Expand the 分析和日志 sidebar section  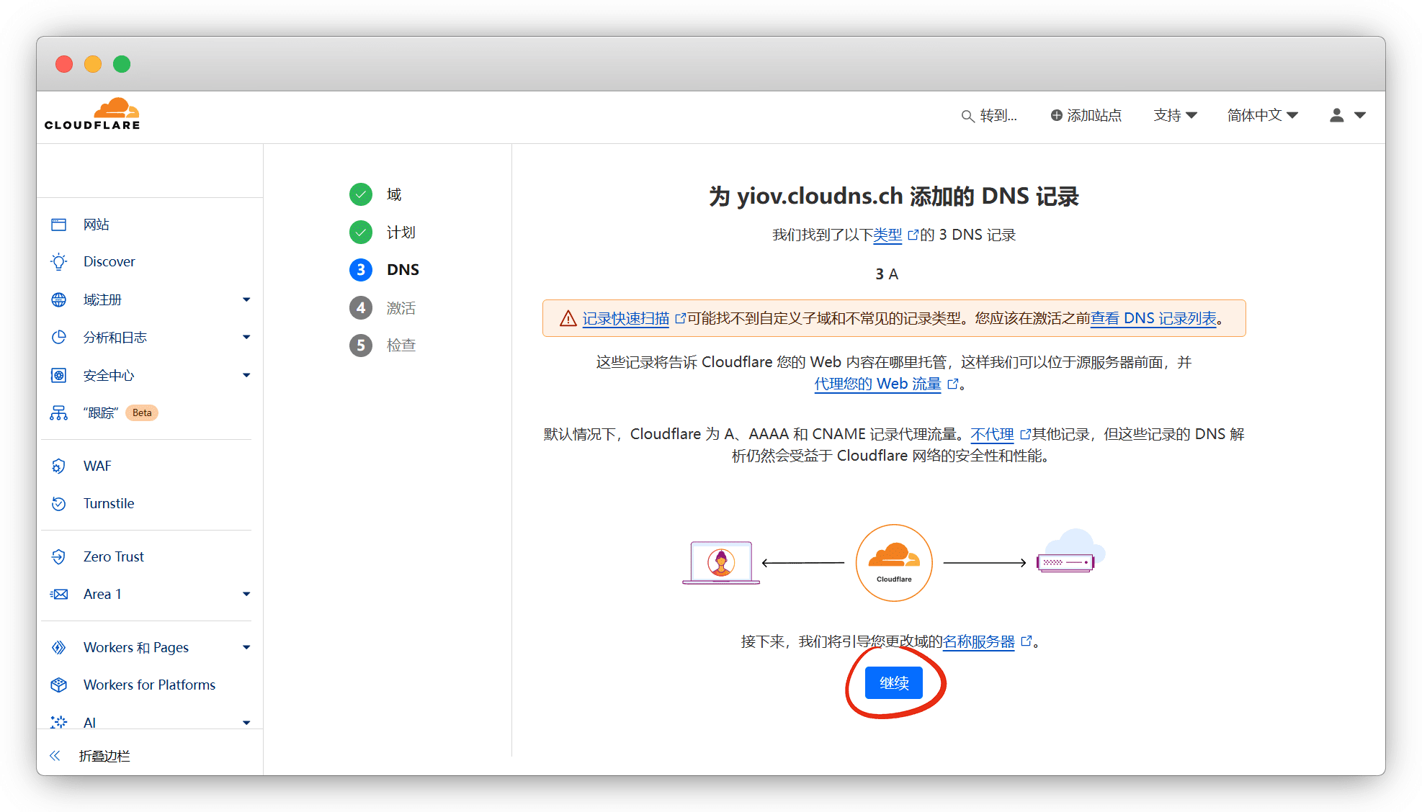tap(246, 337)
